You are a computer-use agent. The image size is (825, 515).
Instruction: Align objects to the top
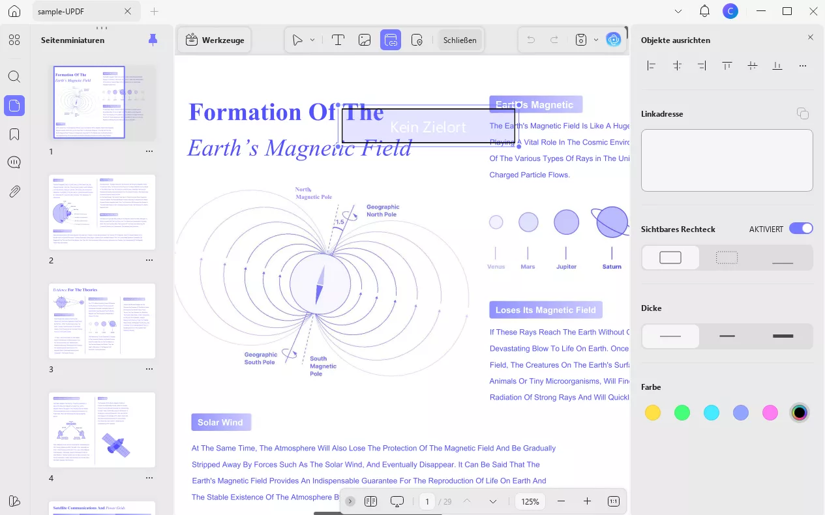tap(727, 66)
